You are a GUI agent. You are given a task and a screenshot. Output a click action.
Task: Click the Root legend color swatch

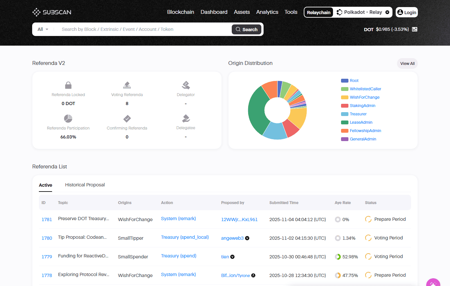point(345,81)
